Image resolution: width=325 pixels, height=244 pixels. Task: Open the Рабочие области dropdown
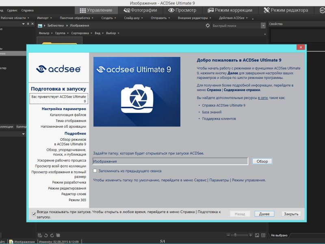click(15, 18)
